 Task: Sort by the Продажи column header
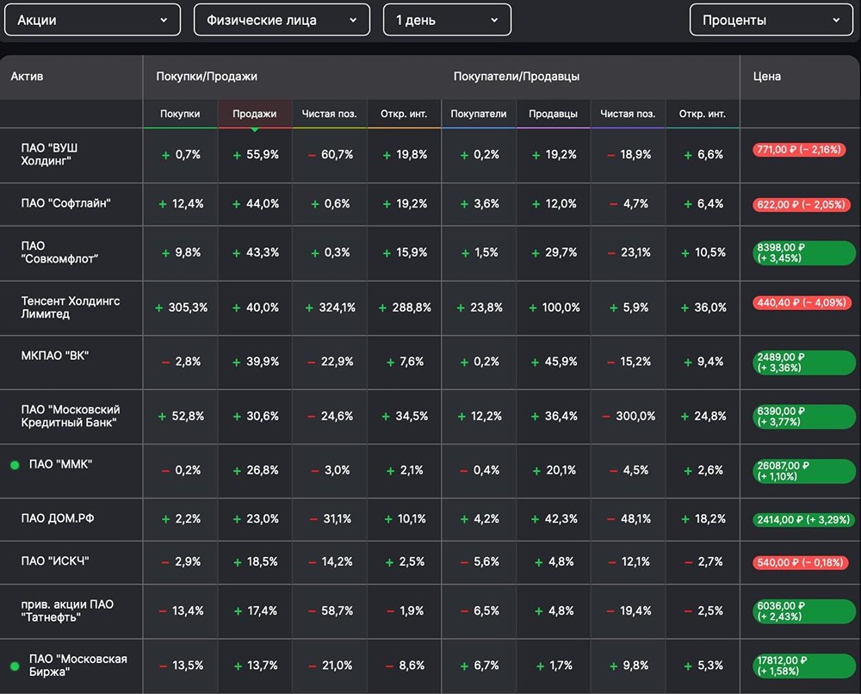coord(254,114)
